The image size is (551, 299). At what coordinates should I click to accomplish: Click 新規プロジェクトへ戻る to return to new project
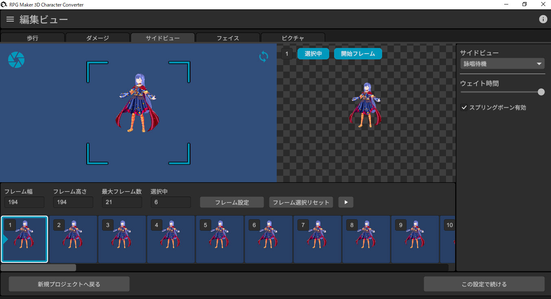point(69,284)
